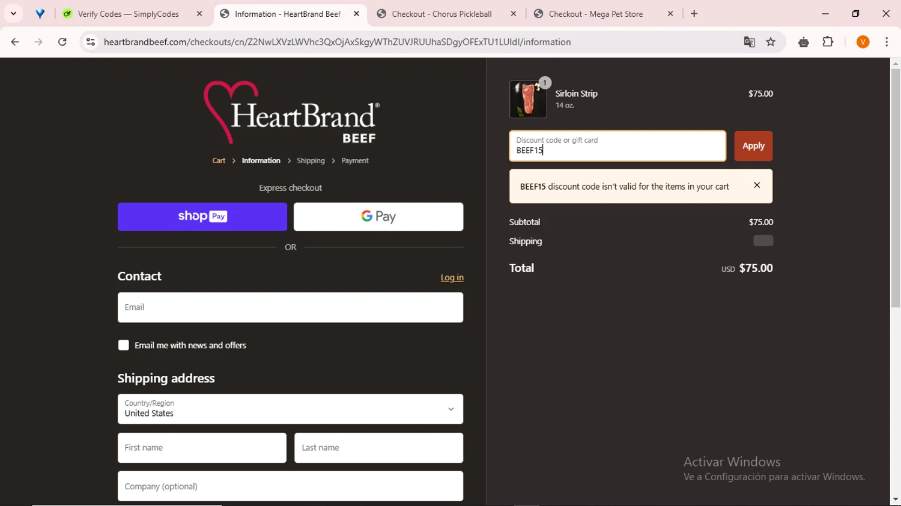Open the tab search dropdown arrow

point(13,13)
